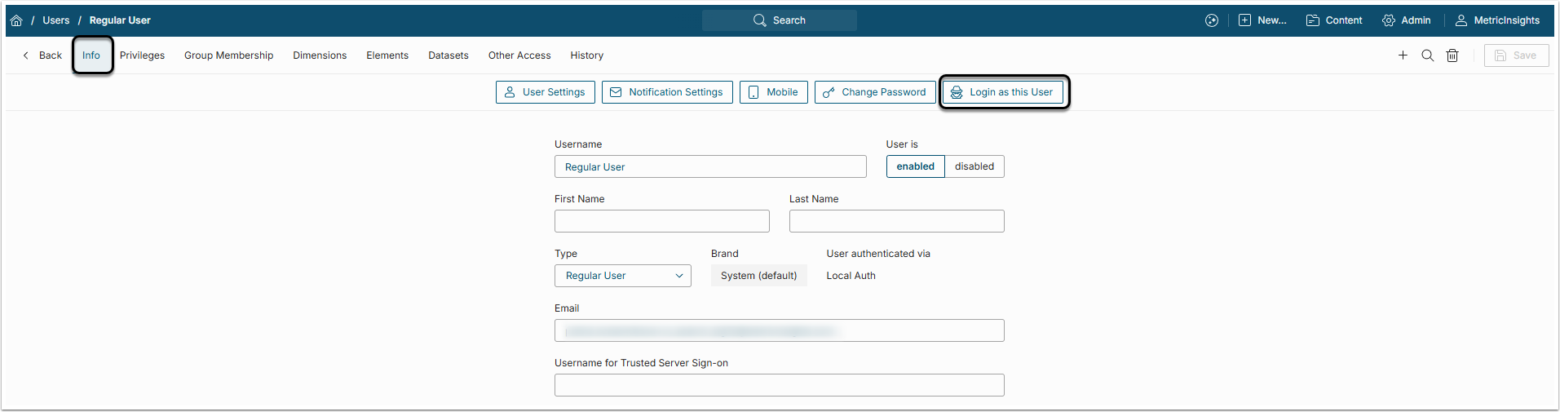Open the Group Membership tab
The height and width of the screenshot is (412, 1560).
228,55
